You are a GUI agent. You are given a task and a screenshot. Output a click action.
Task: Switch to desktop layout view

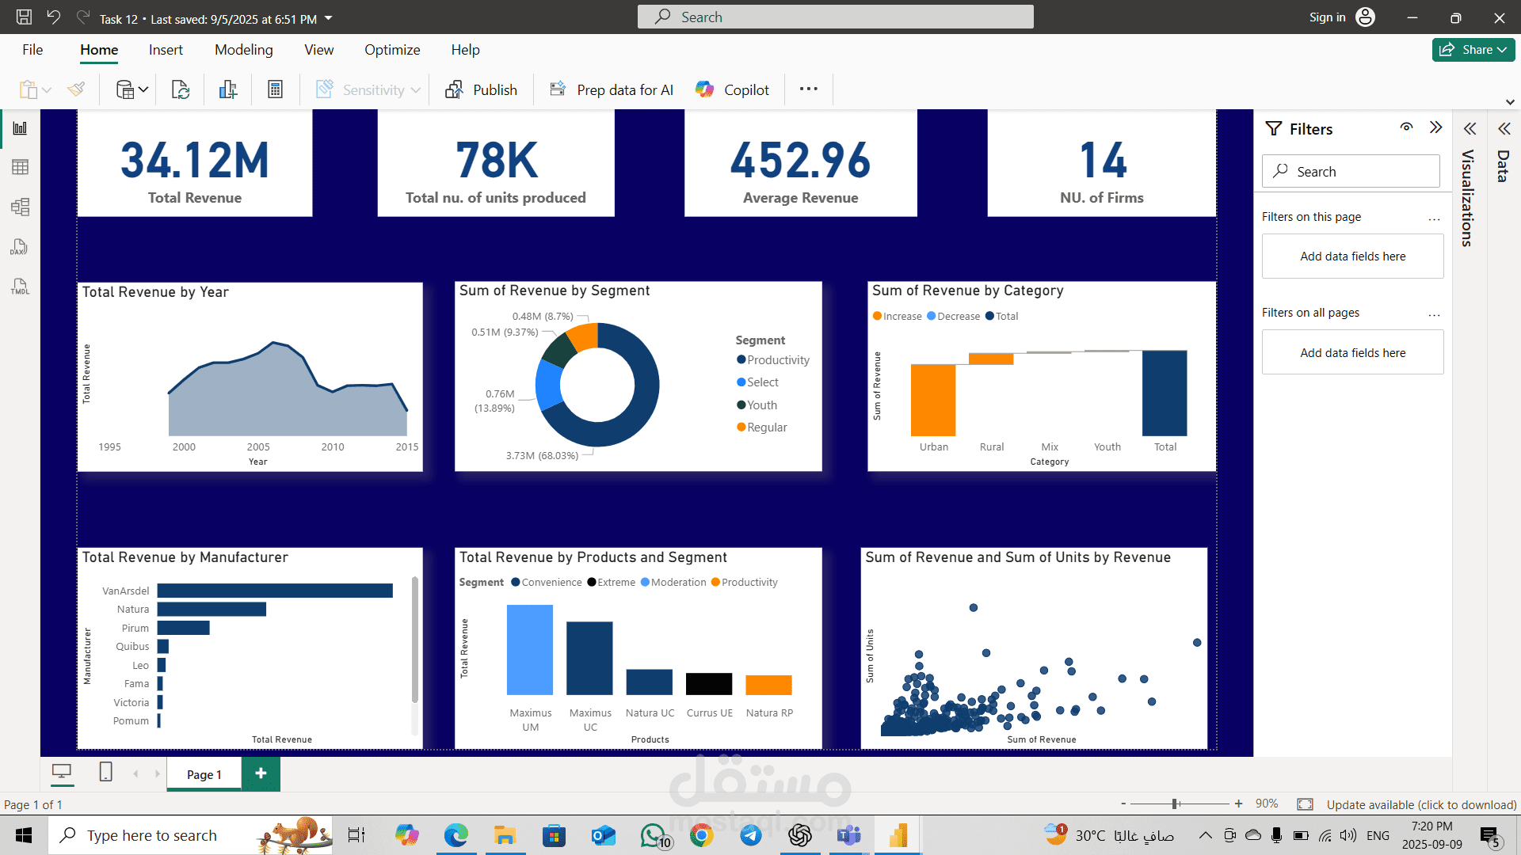tap(61, 772)
